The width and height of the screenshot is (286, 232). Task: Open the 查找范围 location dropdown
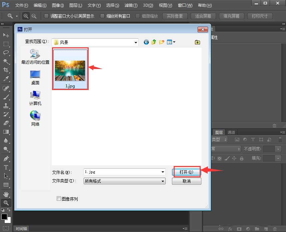[x=136, y=42]
